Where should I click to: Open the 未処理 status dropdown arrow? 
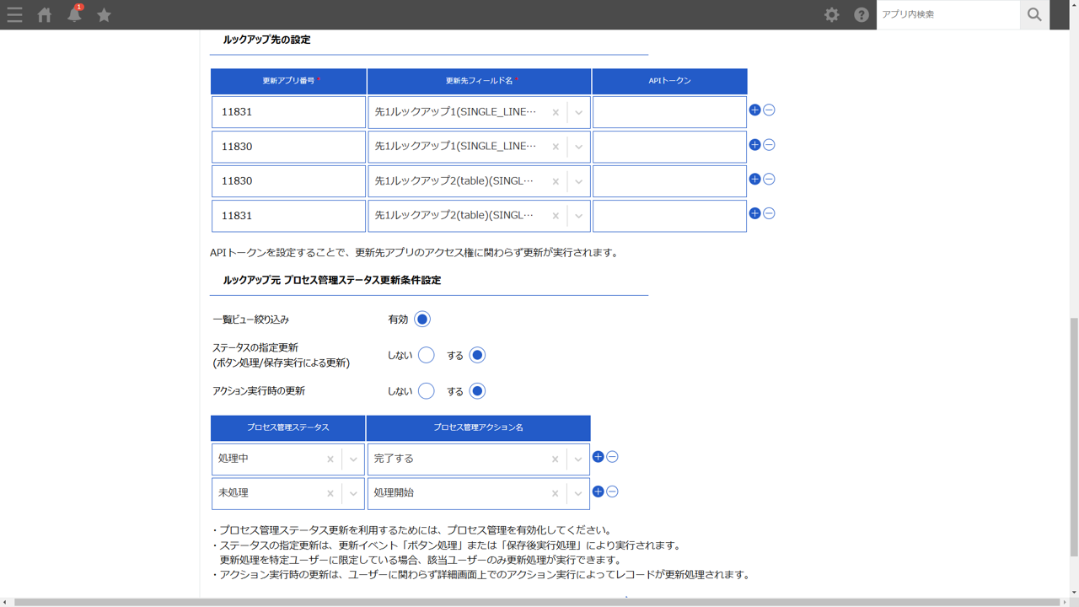[353, 493]
